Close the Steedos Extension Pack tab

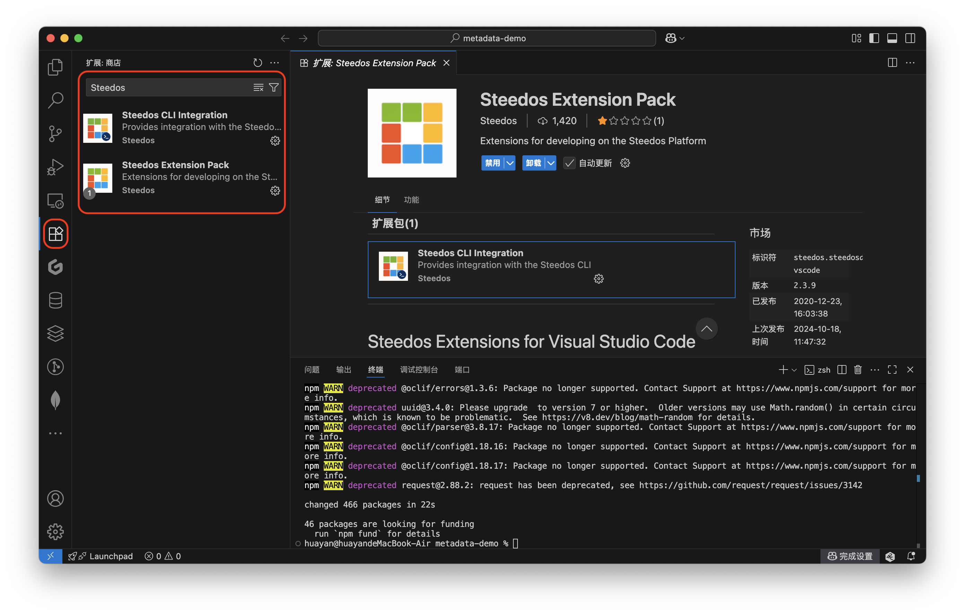(x=446, y=63)
